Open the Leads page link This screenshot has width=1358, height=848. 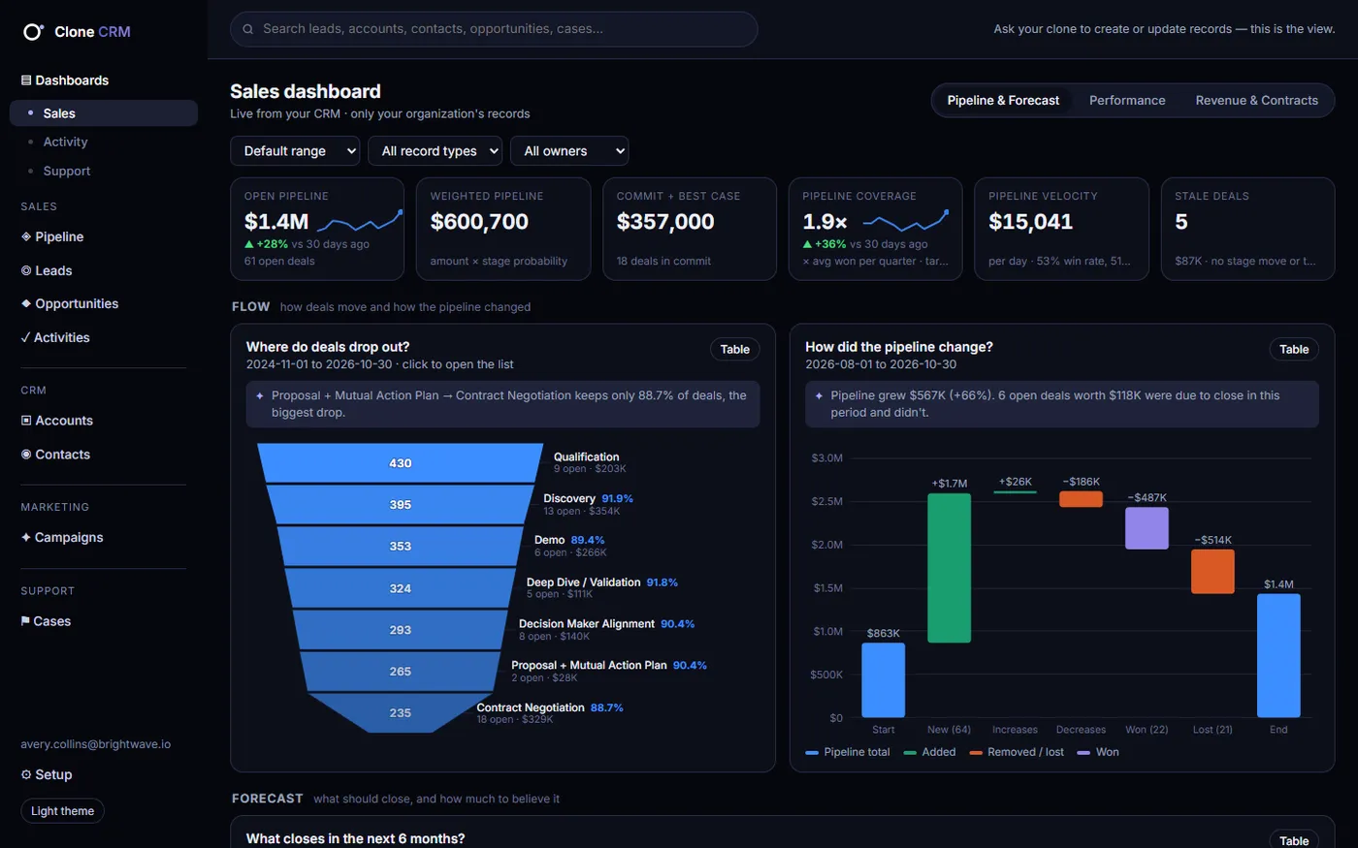coord(53,270)
